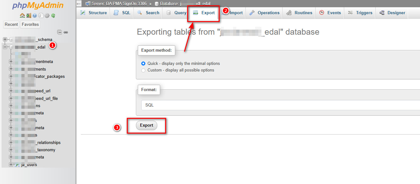Click the SQL docs page icon
420x184 pixels.
41,15
